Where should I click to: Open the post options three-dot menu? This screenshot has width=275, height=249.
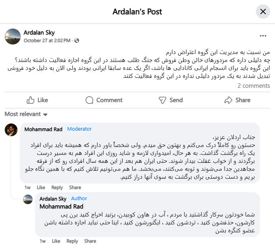(x=263, y=36)
